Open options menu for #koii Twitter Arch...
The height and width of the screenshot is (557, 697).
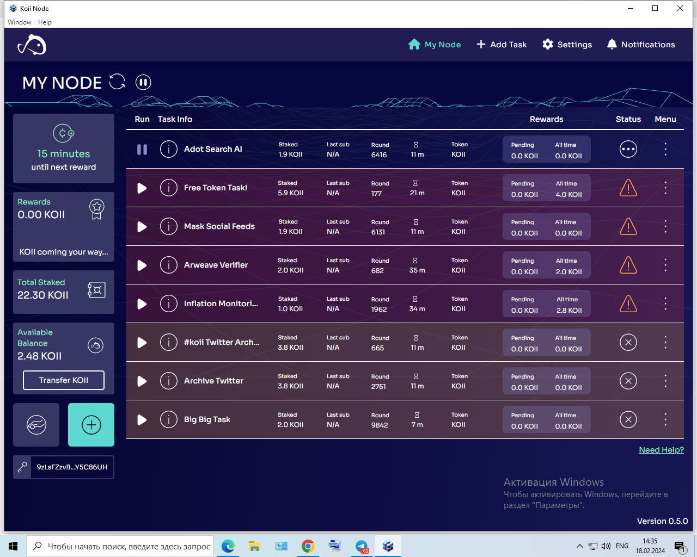click(665, 342)
